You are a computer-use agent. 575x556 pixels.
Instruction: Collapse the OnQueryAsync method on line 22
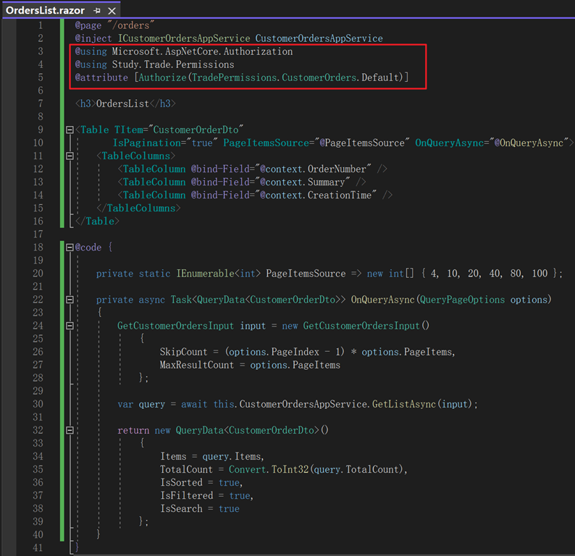coord(70,300)
